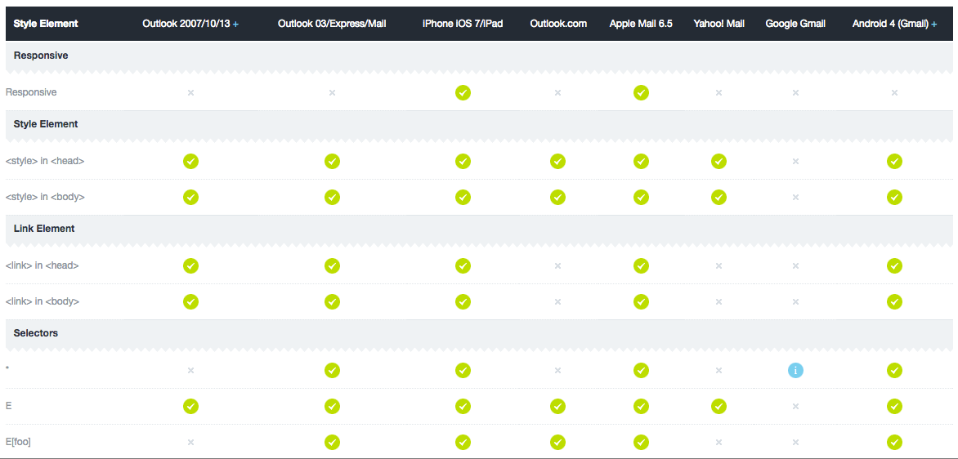Viewport: 958px width, 459px height.
Task: Click Responsive x mark under Android 4 (Gmail)
Action: coord(894,93)
